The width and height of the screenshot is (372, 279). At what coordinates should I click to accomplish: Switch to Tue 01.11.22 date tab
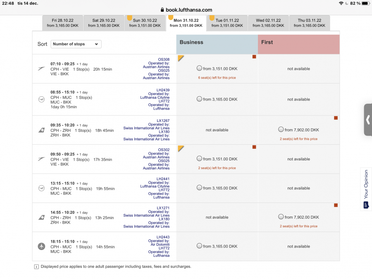point(227,23)
